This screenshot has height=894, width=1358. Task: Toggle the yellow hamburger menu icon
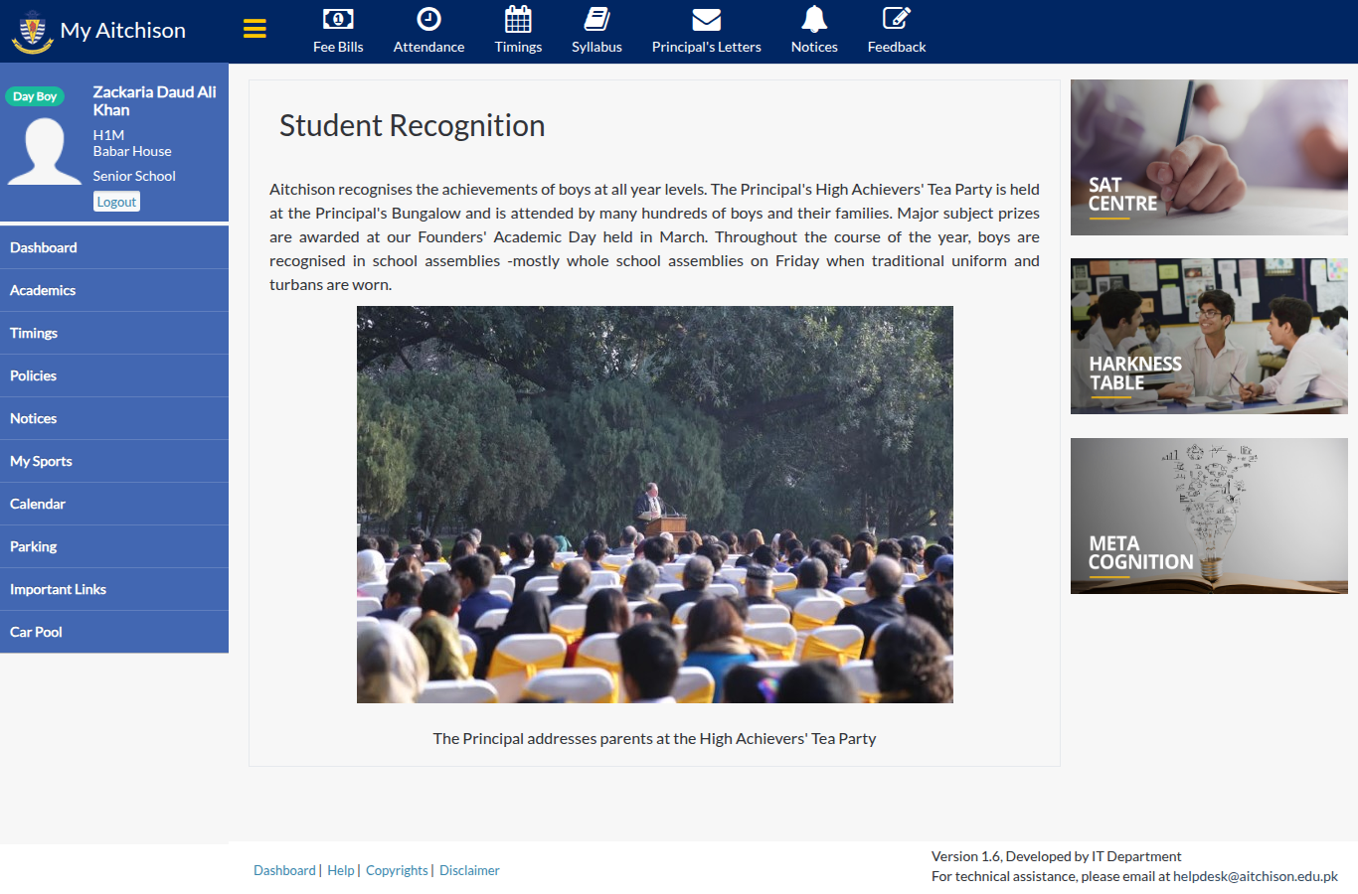[x=255, y=29]
